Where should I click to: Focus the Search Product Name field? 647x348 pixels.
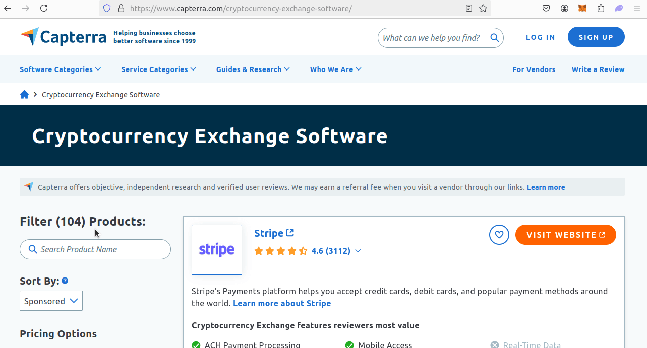[x=95, y=249]
